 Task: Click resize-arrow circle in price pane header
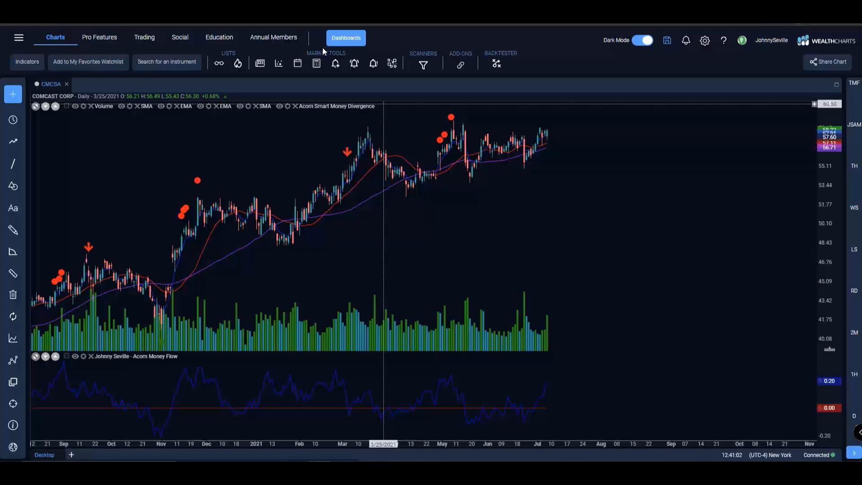[35, 106]
